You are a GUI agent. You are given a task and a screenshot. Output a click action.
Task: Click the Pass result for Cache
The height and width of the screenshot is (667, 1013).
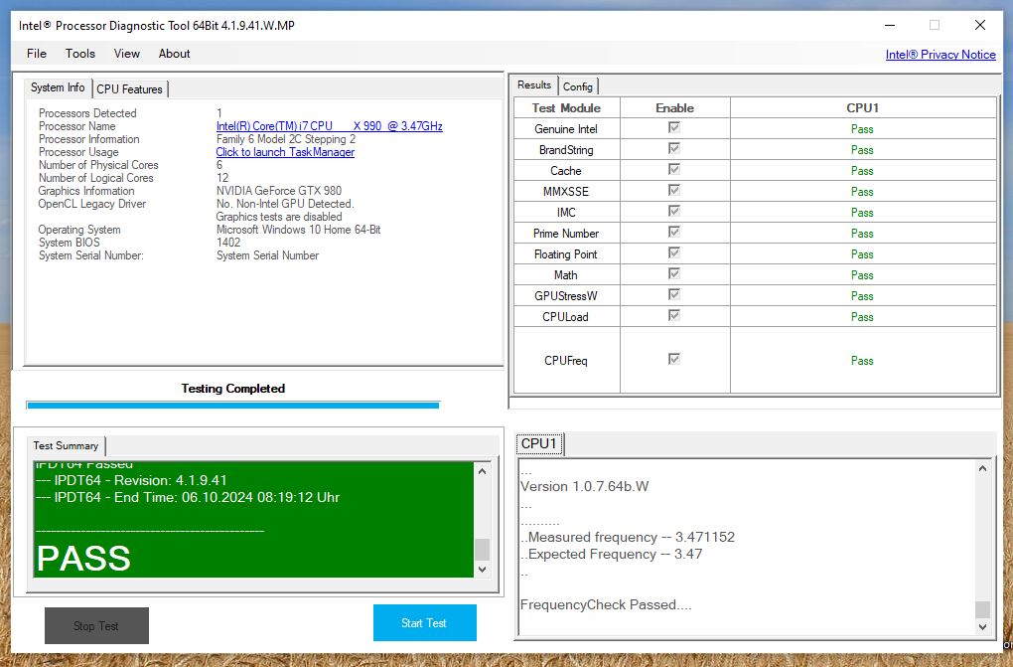pyautogui.click(x=862, y=171)
